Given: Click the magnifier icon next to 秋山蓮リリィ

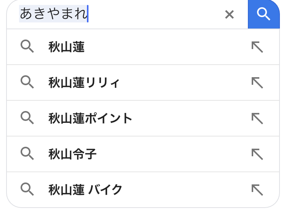Looking at the screenshot, I should point(27,82).
